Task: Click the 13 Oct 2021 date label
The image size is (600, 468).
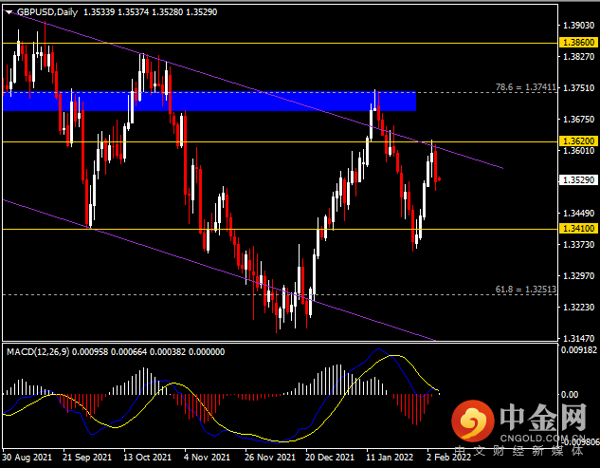Action: point(147,458)
